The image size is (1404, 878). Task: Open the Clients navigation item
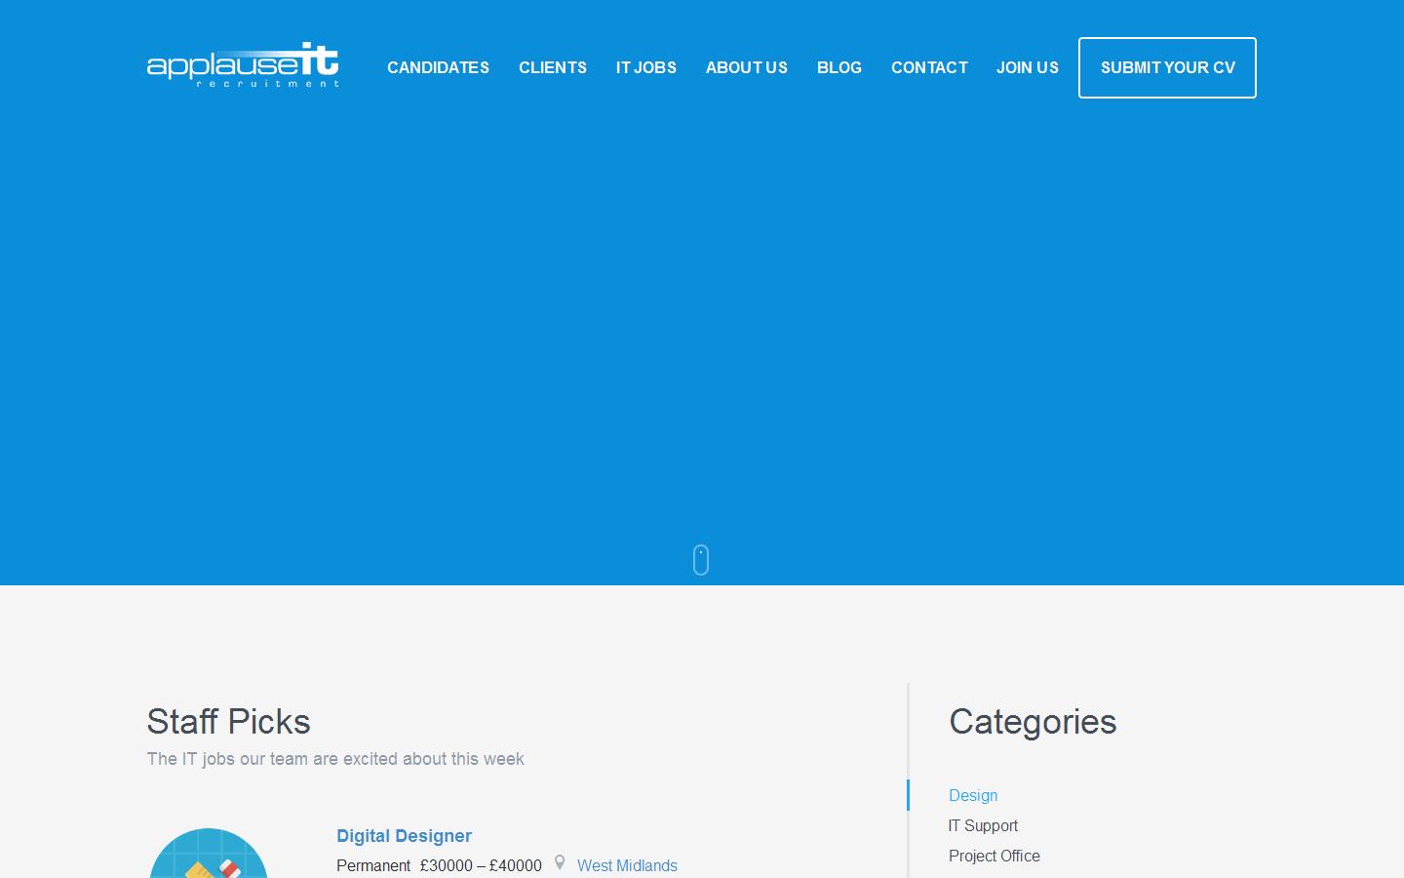pos(553,67)
